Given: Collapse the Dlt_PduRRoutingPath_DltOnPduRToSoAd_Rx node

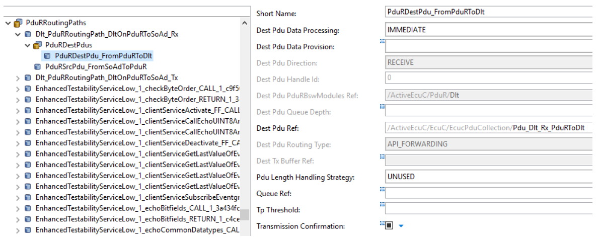Looking at the screenshot, I should pyautogui.click(x=18, y=34).
